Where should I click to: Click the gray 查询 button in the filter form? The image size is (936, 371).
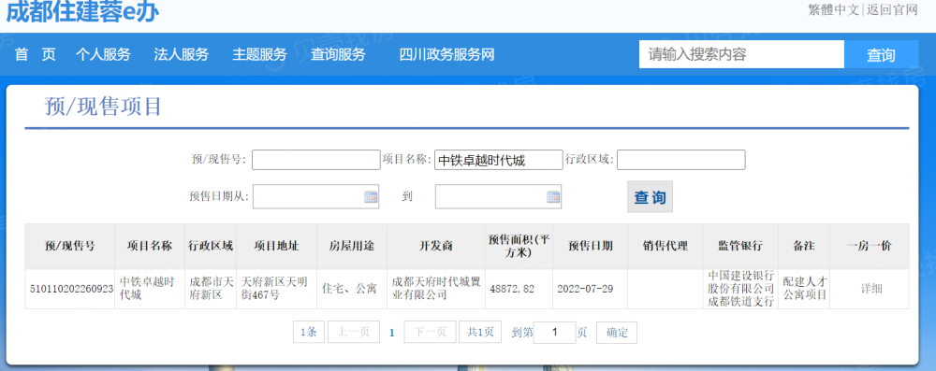pyautogui.click(x=650, y=197)
